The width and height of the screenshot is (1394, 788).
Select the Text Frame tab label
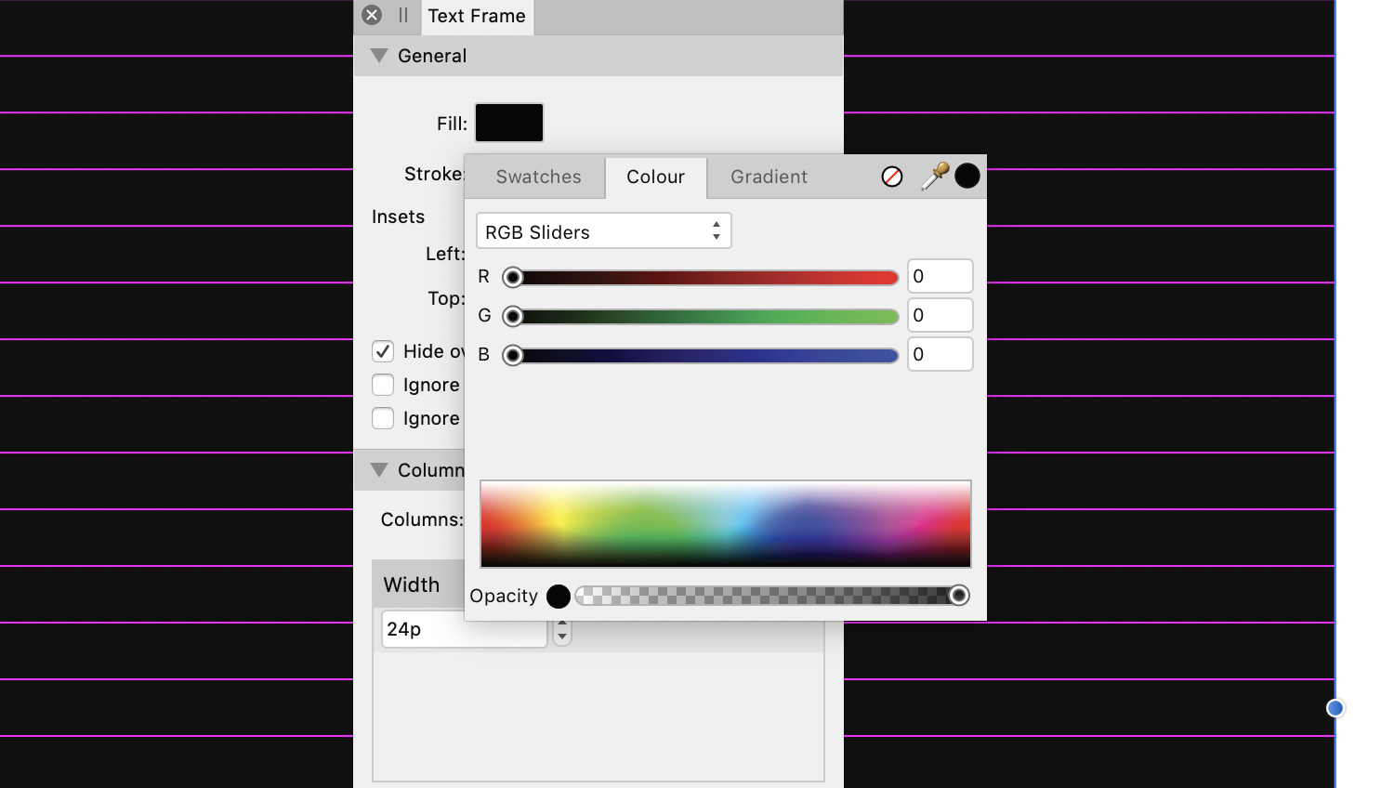476,15
